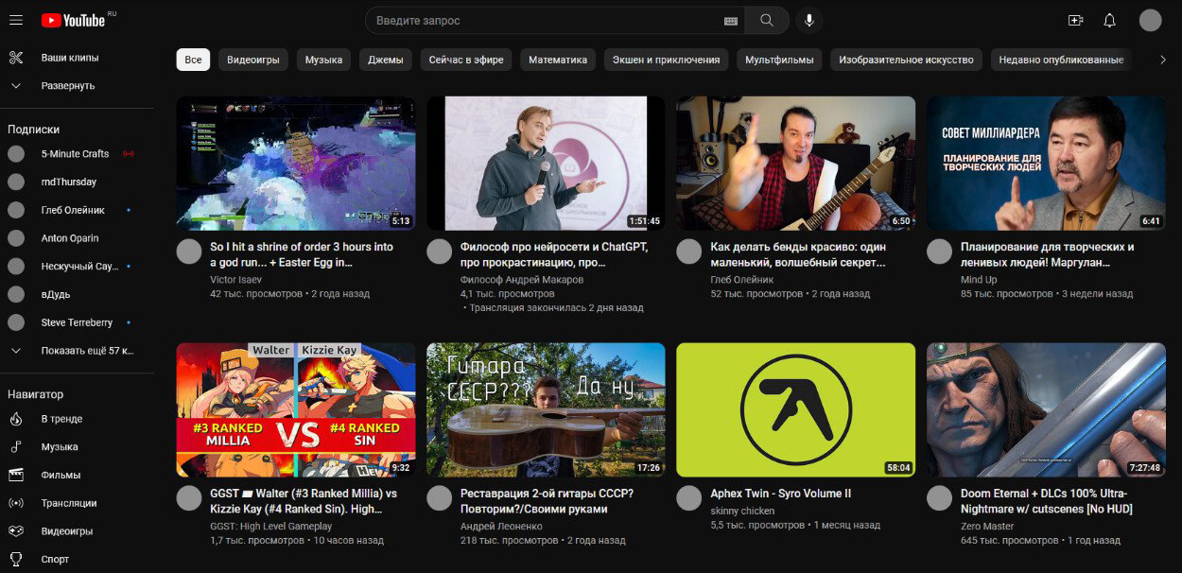Open skinny chicken channel link
The height and width of the screenshot is (573, 1182).
(x=742, y=511)
